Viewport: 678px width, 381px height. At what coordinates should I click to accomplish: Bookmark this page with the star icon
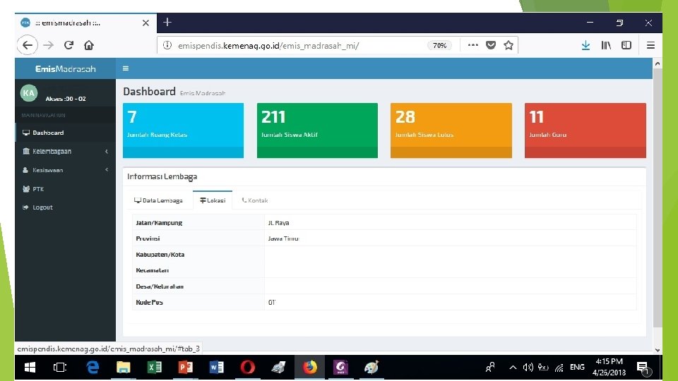(x=509, y=45)
